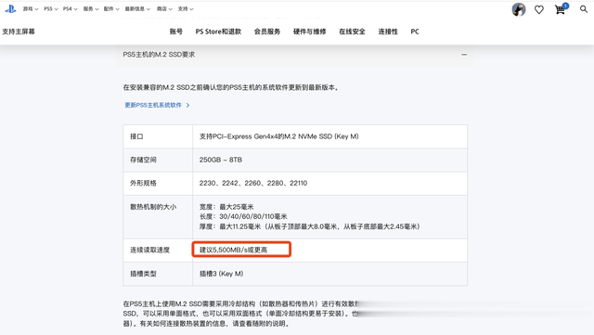
Task: Click the PlayStation logo icon
Action: (x=10, y=8)
